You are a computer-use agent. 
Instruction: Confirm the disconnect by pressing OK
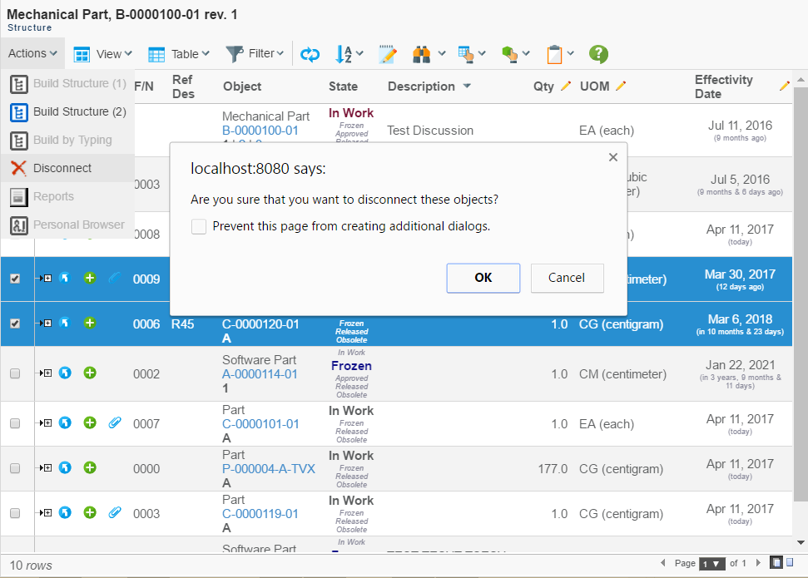(483, 278)
